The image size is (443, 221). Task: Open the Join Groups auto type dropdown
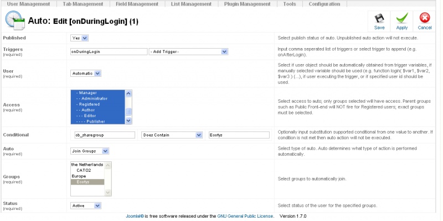[x=90, y=151]
